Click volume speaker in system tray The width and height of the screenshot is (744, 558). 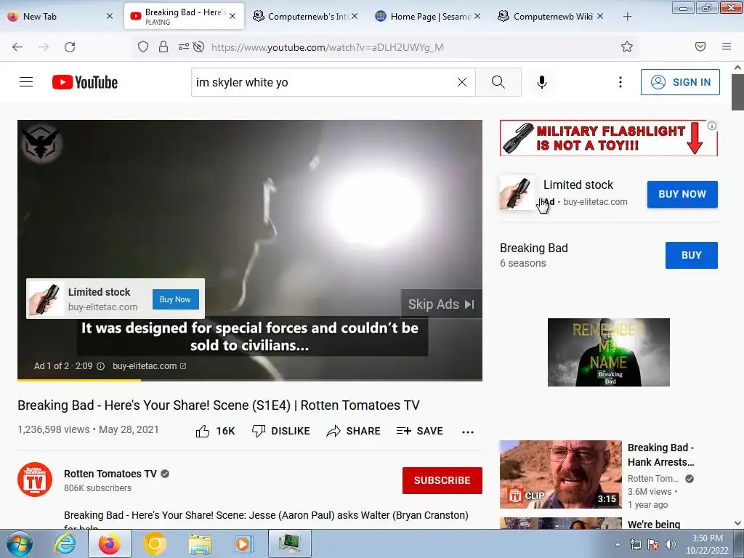click(x=671, y=544)
